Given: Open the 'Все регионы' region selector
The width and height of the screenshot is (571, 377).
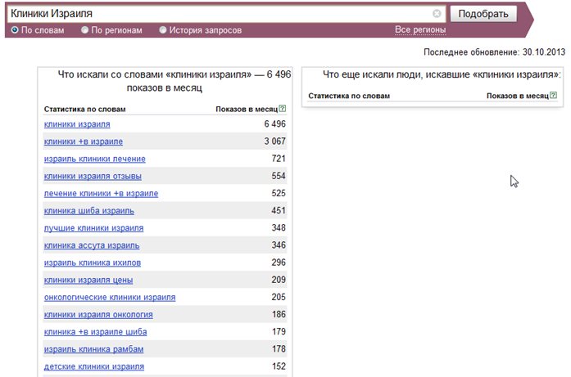Looking at the screenshot, I should pos(420,29).
